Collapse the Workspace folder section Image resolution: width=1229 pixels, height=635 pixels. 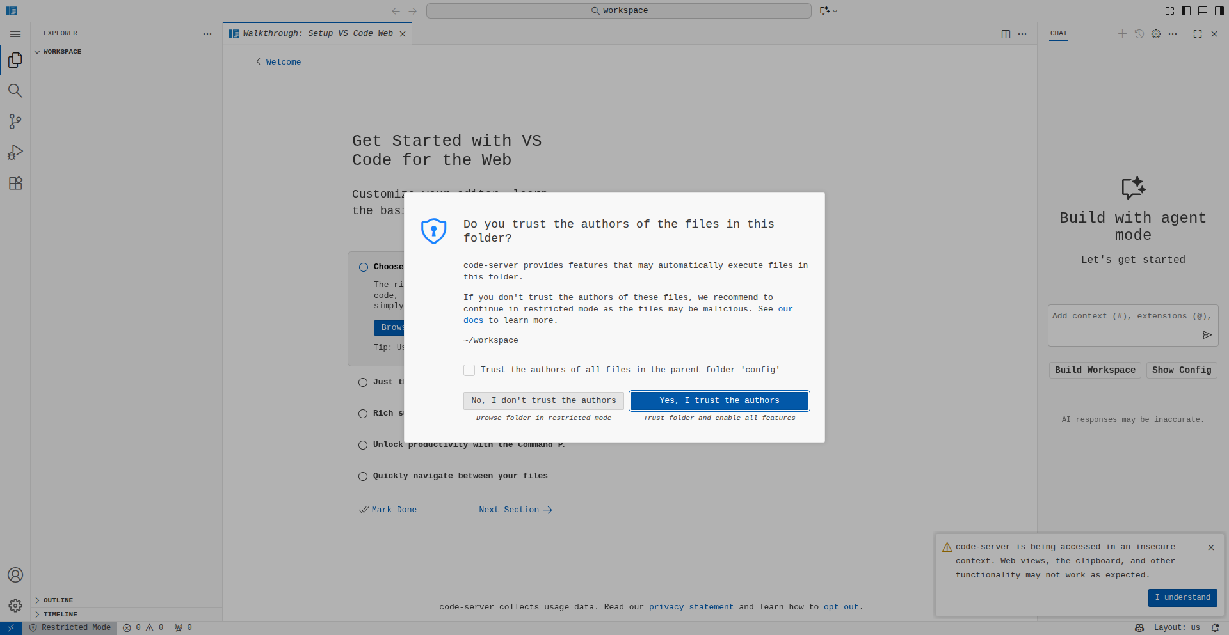tap(61, 52)
